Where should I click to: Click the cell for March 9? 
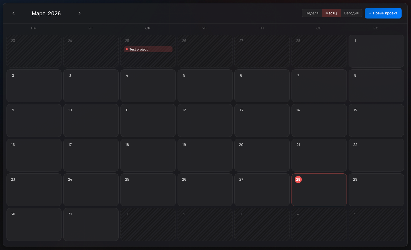pos(34,120)
